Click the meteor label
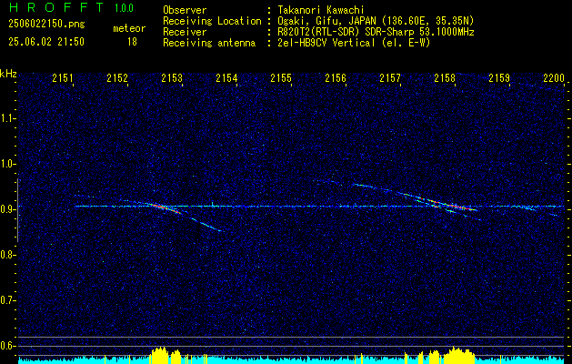 point(129,28)
